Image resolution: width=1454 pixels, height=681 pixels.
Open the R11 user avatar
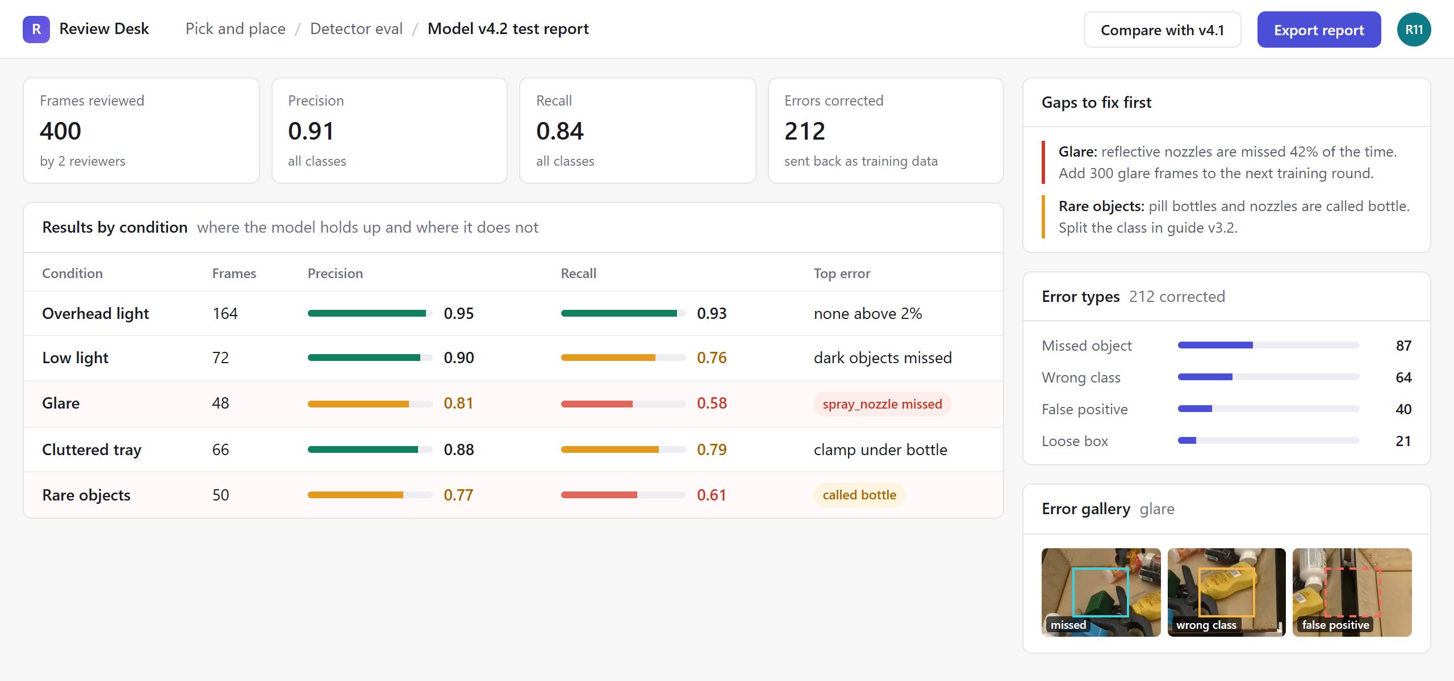coord(1414,30)
